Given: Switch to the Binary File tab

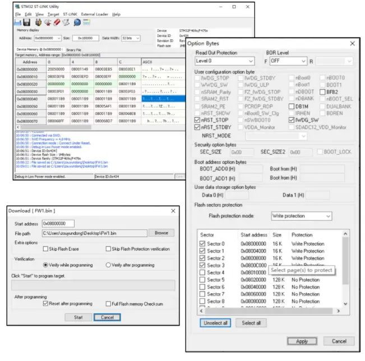Looking at the screenshot, I should [73, 50].
